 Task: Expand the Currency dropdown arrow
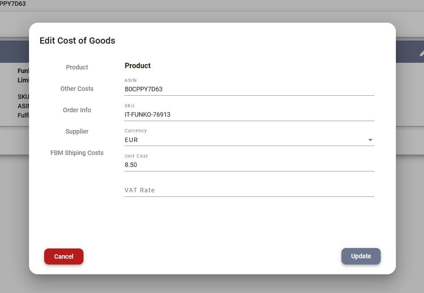[370, 140]
